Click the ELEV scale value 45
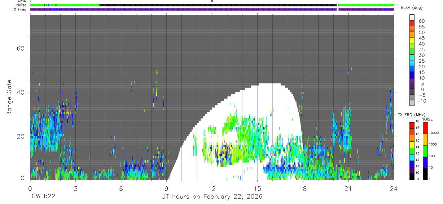This screenshot has height=204, width=443. [x=421, y=38]
